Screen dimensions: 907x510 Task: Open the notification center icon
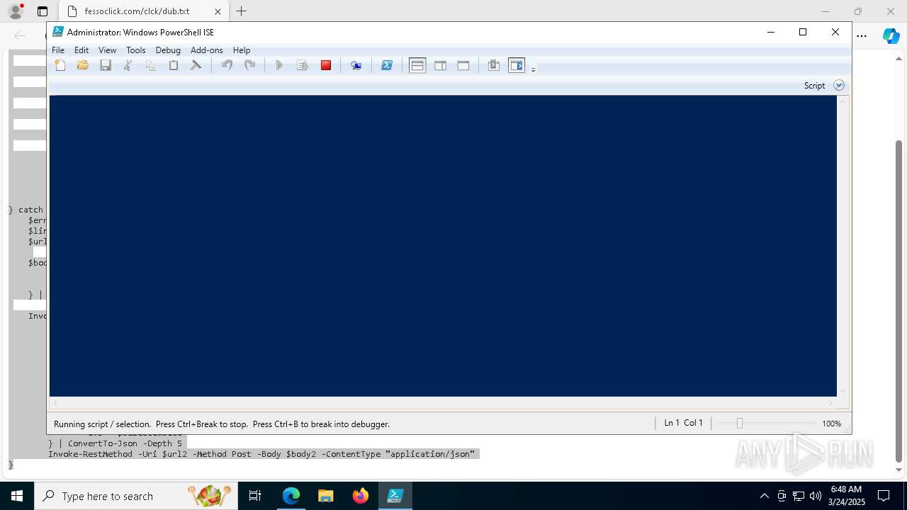tap(884, 496)
